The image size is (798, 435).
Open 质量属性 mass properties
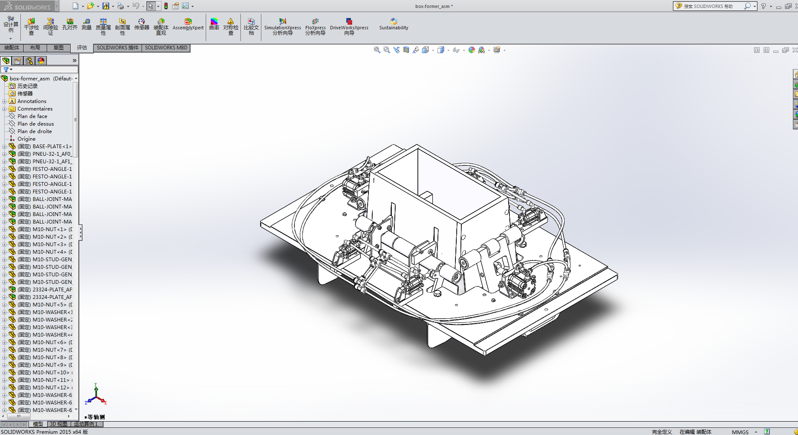coord(103,26)
